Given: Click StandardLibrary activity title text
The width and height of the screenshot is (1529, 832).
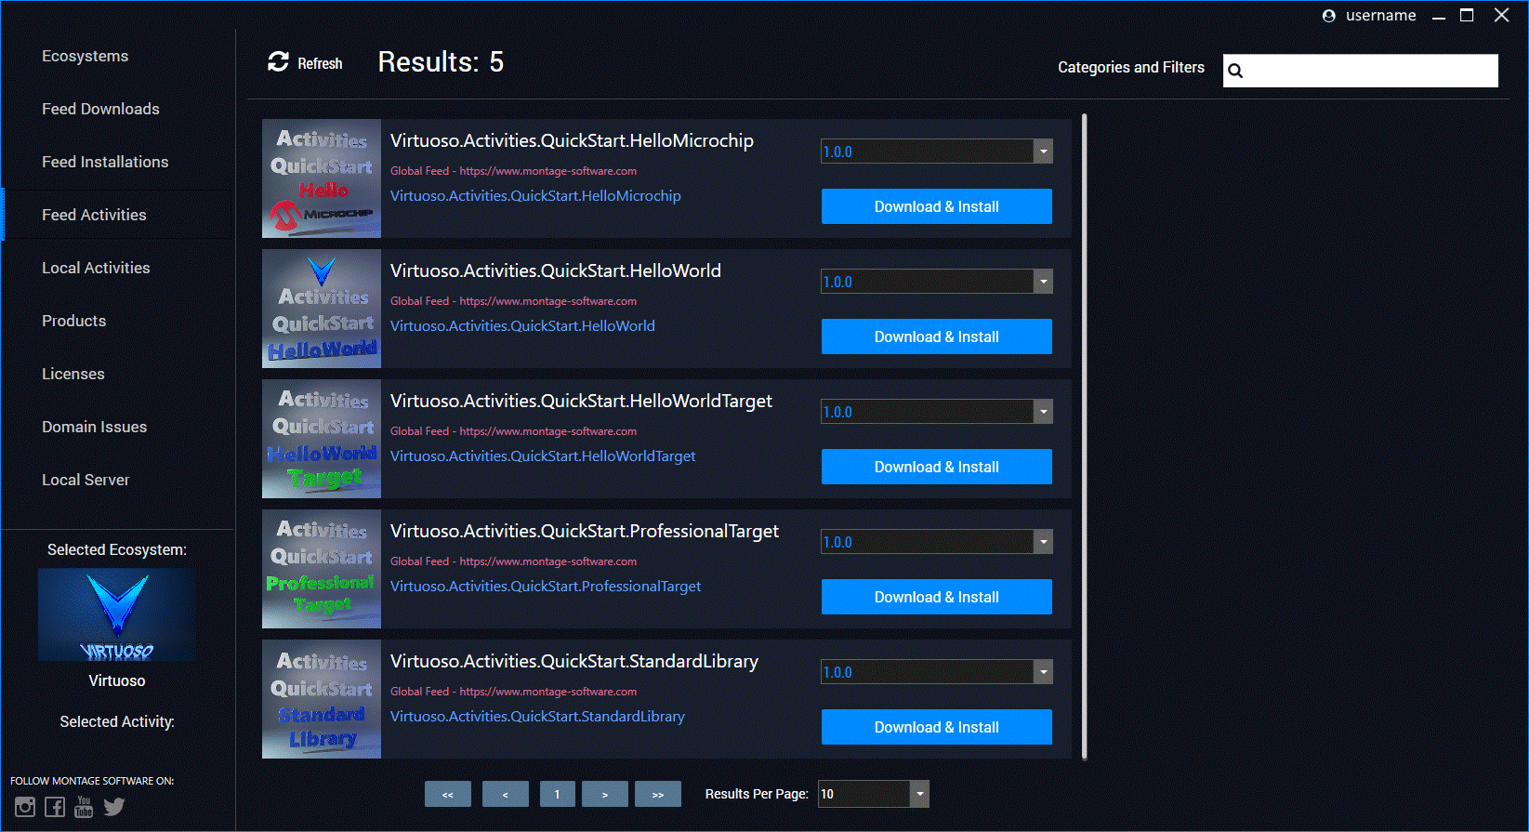Looking at the screenshot, I should click(574, 661).
